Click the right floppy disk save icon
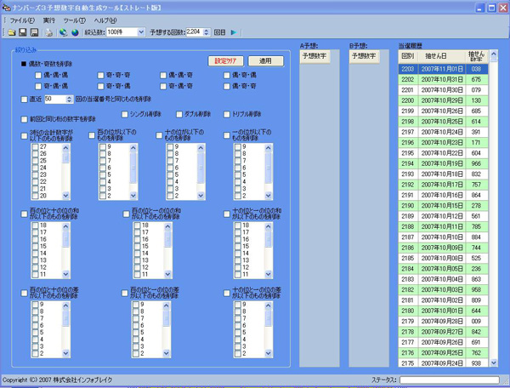The width and height of the screenshot is (510, 388). tap(34, 32)
